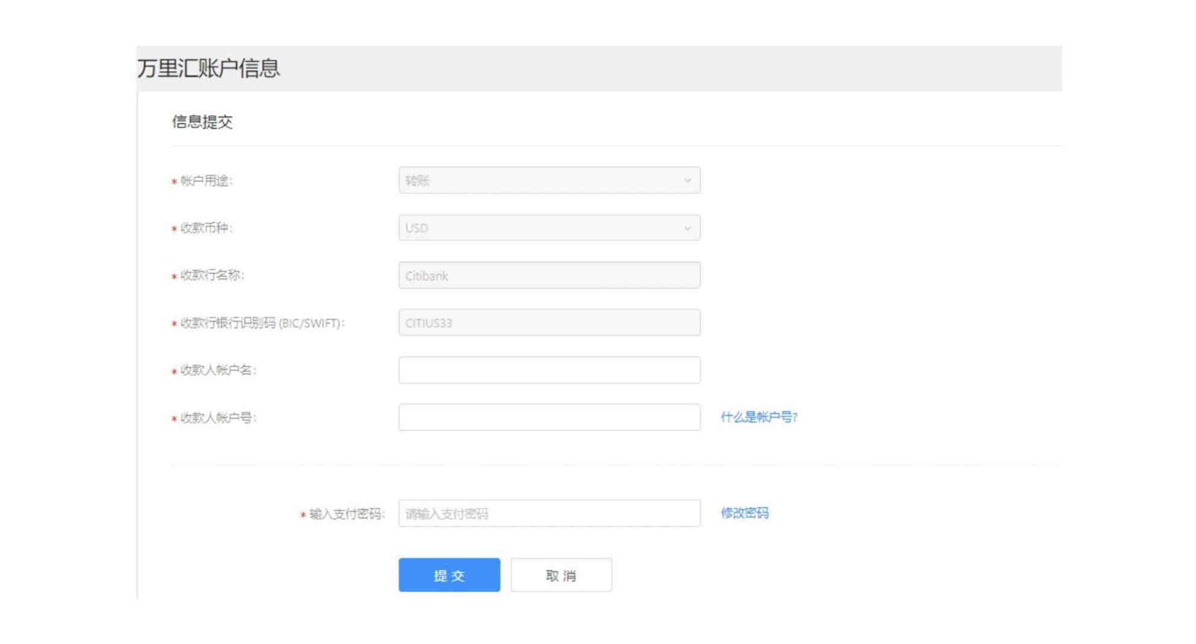Viewport: 1196px width, 644px height.
Task: Click the 收款行名称 field containing Citibank
Action: tap(549, 275)
